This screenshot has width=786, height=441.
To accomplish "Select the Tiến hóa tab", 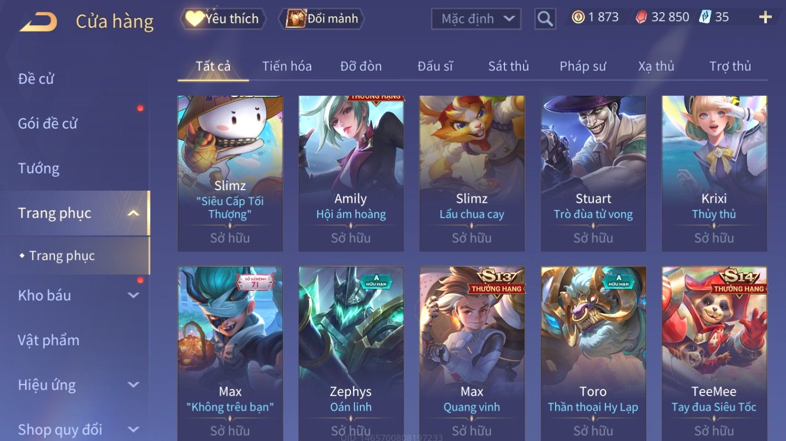I will [x=287, y=66].
